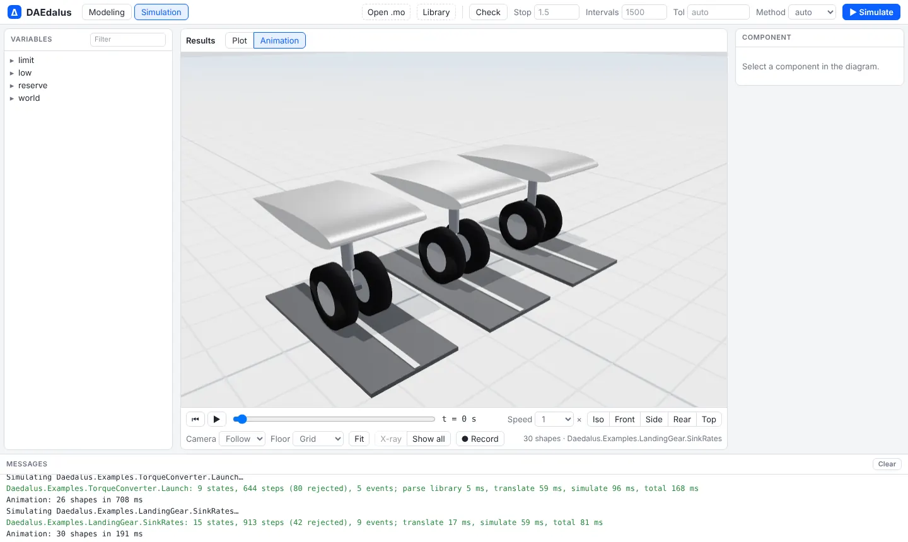Click 'Select a component in the diagram.' text
This screenshot has width=908, height=542.
pos(810,66)
